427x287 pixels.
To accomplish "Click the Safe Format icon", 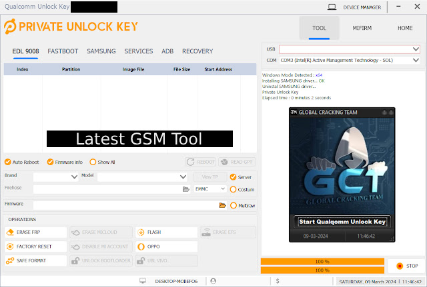I will click(10, 260).
